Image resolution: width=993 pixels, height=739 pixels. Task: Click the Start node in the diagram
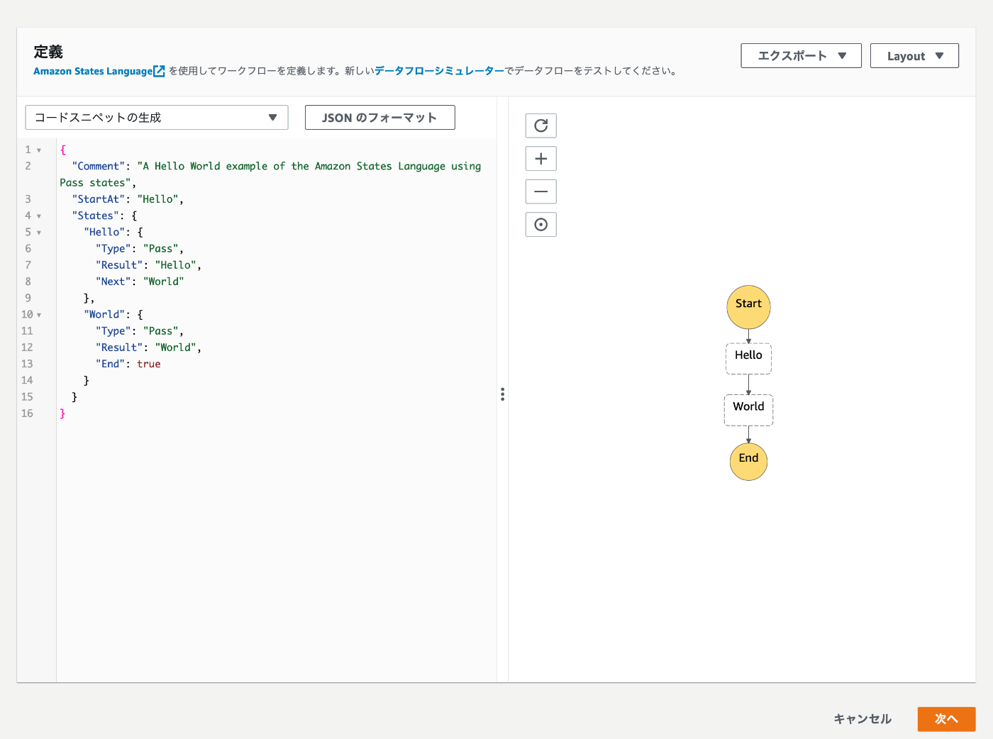748,307
